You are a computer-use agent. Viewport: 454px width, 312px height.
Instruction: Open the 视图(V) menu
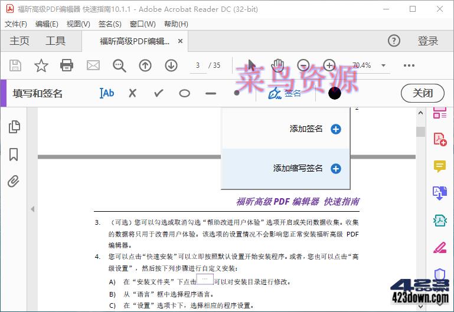point(78,24)
